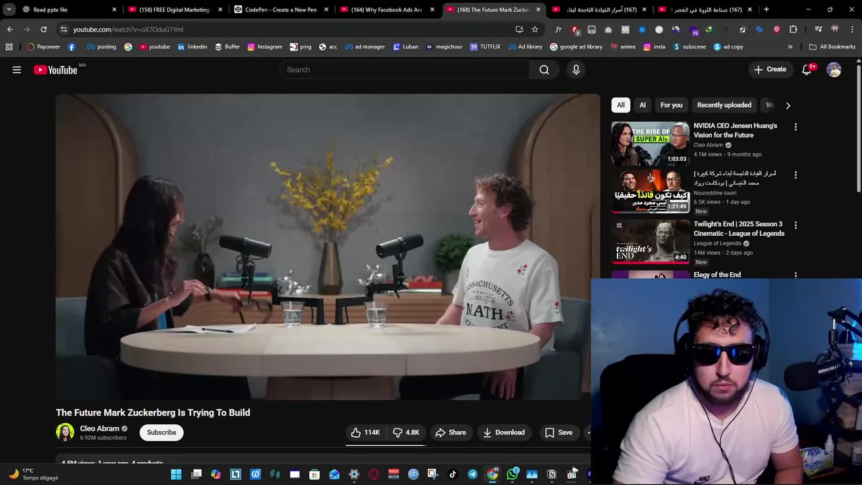Install app icon in address bar
Image resolution: width=862 pixels, height=485 pixels.
[519, 30]
